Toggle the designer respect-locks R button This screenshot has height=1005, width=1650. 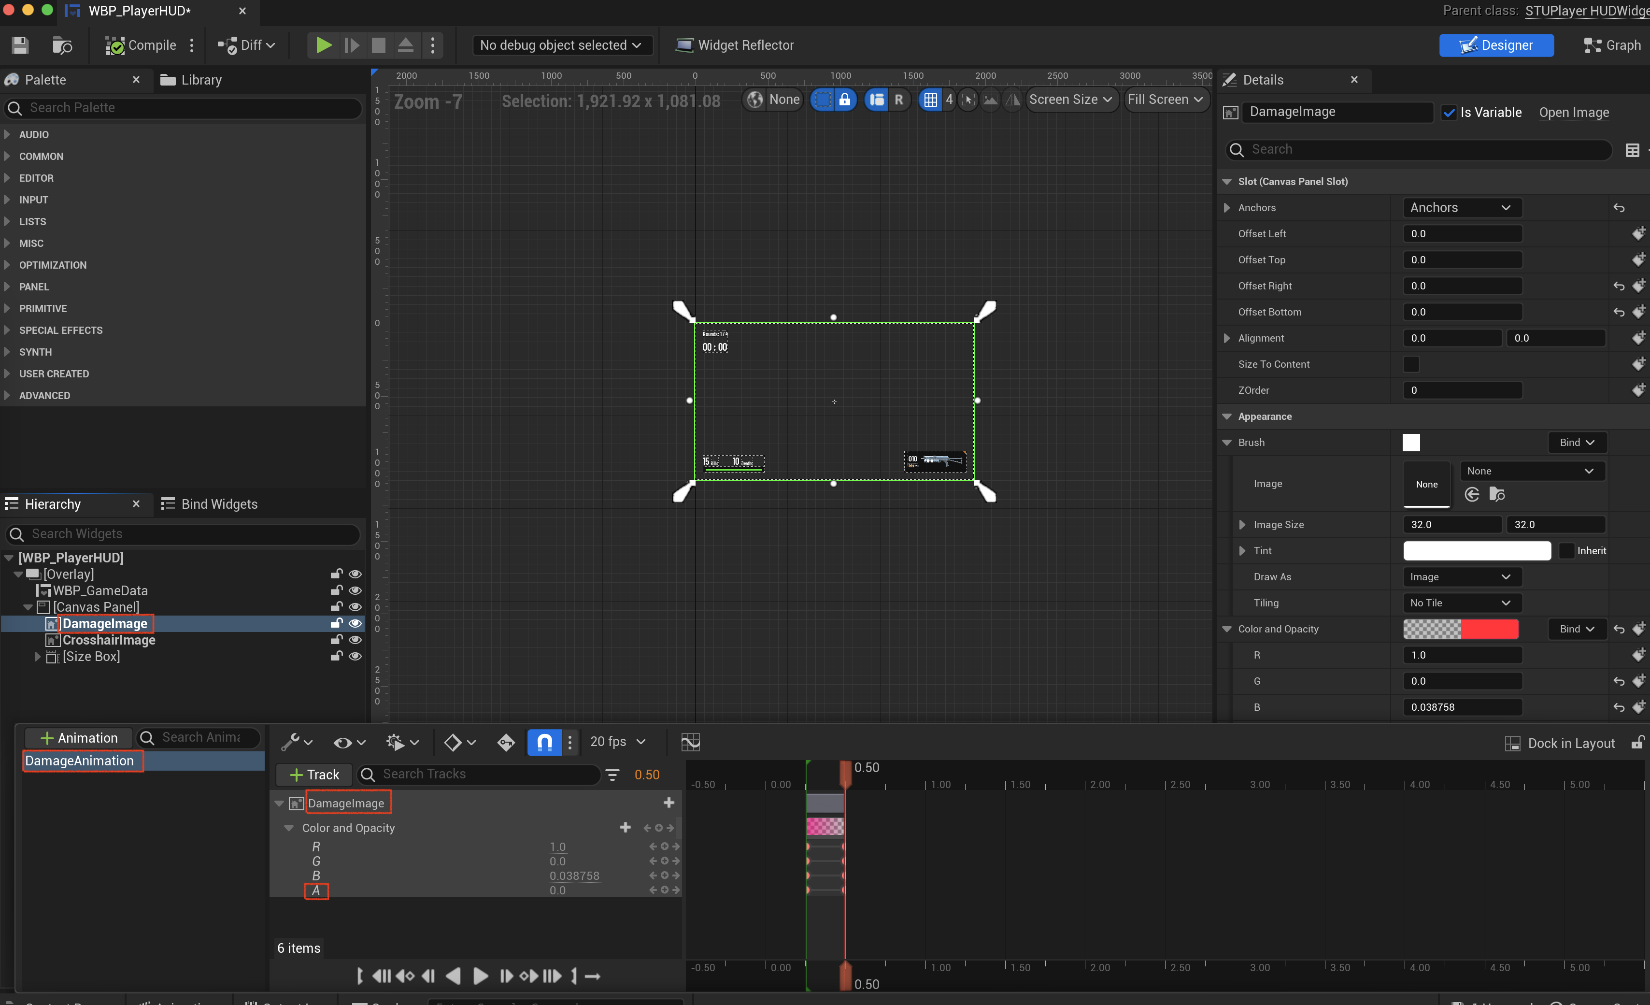(x=898, y=100)
